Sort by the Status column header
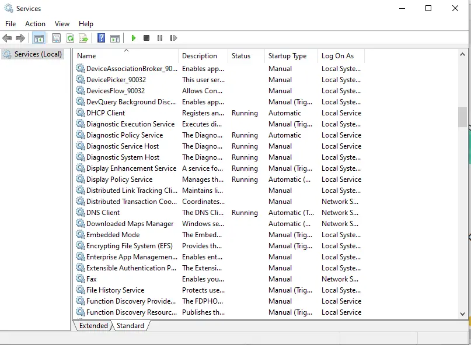The width and height of the screenshot is (471, 345). click(x=246, y=56)
